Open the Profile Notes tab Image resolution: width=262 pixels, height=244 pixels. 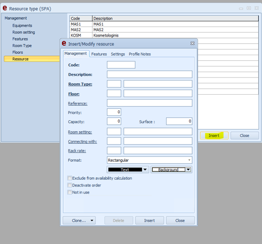point(140,54)
